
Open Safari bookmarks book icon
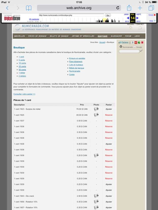point(29,8)
